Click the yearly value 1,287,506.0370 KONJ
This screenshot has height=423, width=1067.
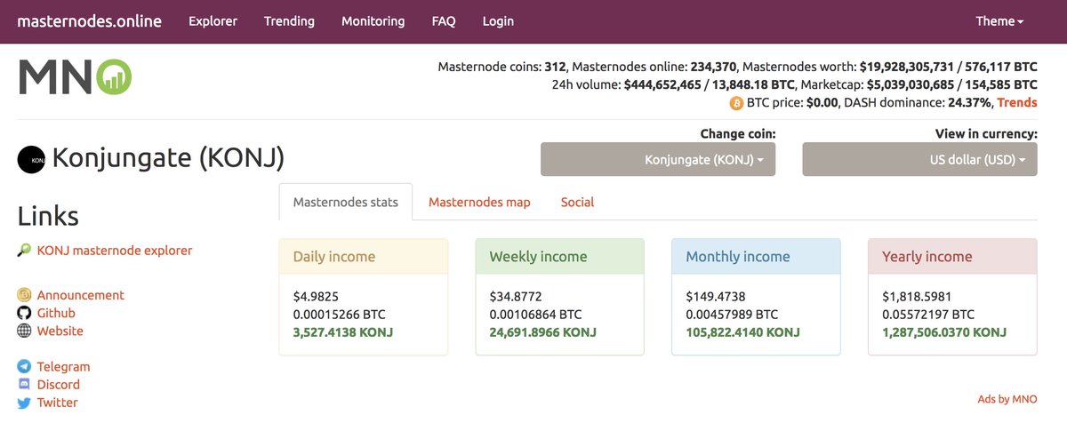(x=944, y=331)
